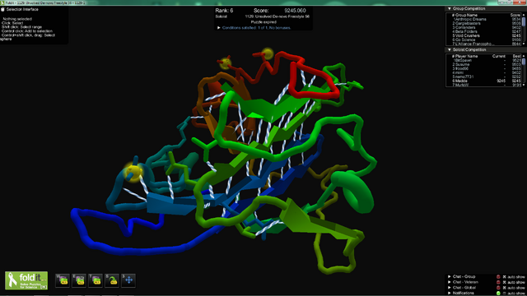Collapse the Soloist Competition panel
The height and width of the screenshot is (296, 527).
[450, 49]
